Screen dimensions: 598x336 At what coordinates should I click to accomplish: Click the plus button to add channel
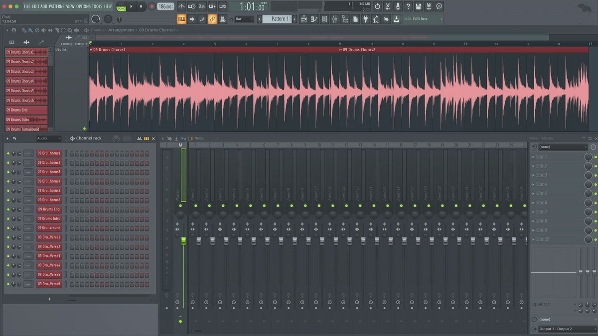[49, 299]
